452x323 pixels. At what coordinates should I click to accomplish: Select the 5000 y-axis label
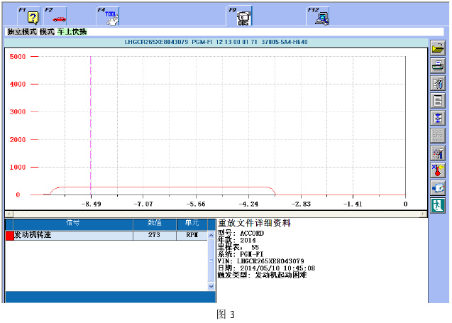[x=18, y=57]
